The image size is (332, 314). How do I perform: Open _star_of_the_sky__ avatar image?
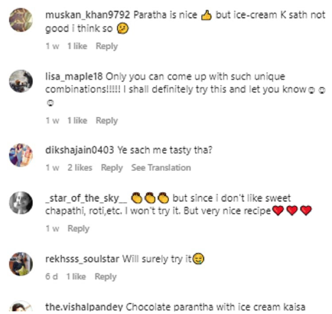pyautogui.click(x=21, y=203)
